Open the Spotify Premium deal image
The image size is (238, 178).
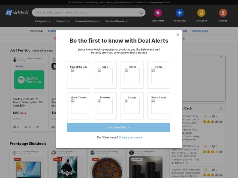(29, 80)
